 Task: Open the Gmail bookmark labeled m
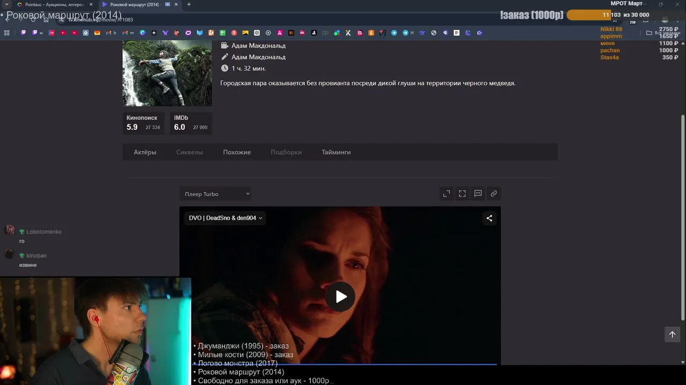pos(128,33)
